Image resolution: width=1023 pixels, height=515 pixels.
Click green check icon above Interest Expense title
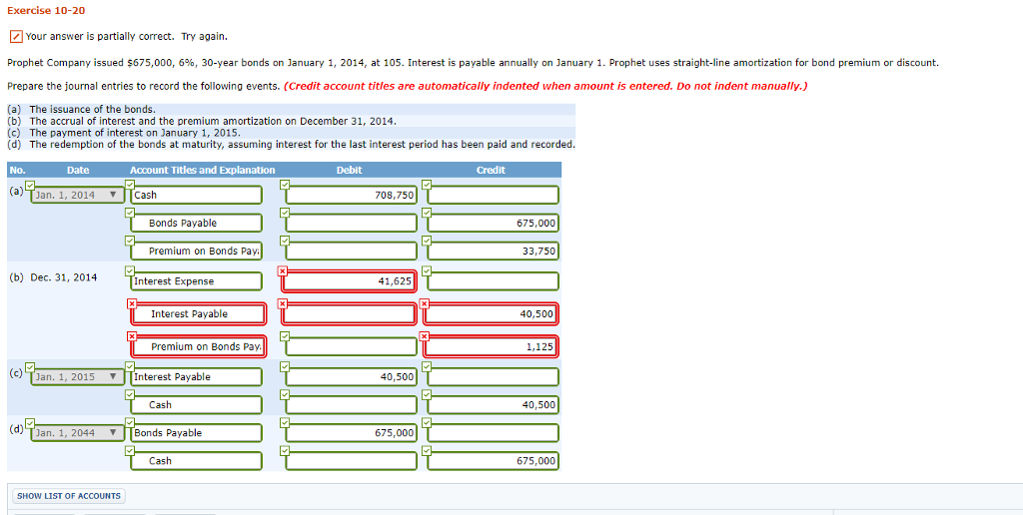[x=130, y=270]
